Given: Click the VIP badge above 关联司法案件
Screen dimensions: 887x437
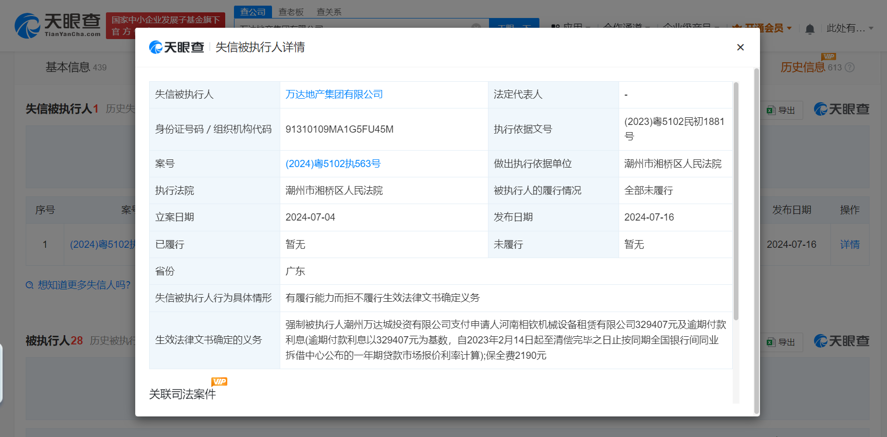Looking at the screenshot, I should point(219,381).
